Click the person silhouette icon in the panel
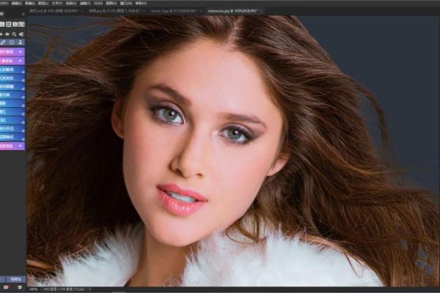Screen dimensions: 440x293 [21, 42]
